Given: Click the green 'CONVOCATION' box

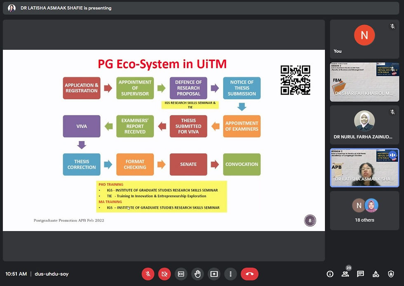Looking at the screenshot, I should 242,164.
